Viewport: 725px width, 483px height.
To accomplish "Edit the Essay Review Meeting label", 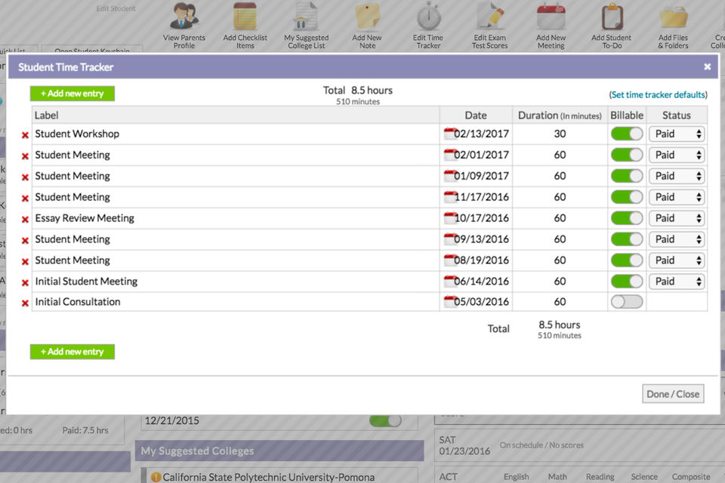I will (x=236, y=218).
